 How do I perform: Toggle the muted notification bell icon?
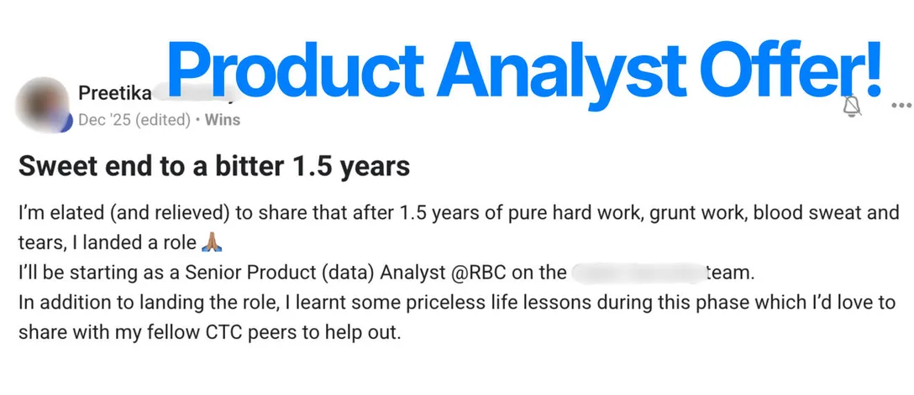852,107
